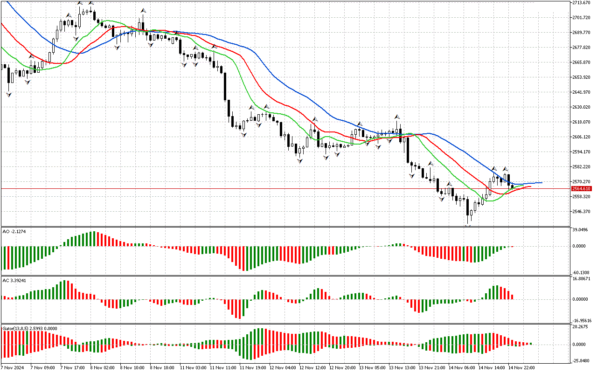
Task: Click the 2677.820 price scale label
Action: point(582,48)
